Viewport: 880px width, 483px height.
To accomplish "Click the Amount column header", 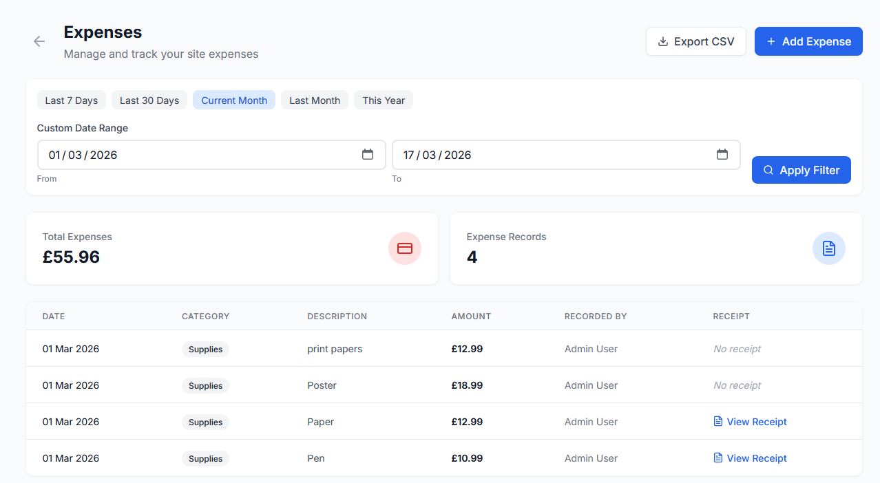I will 472,316.
